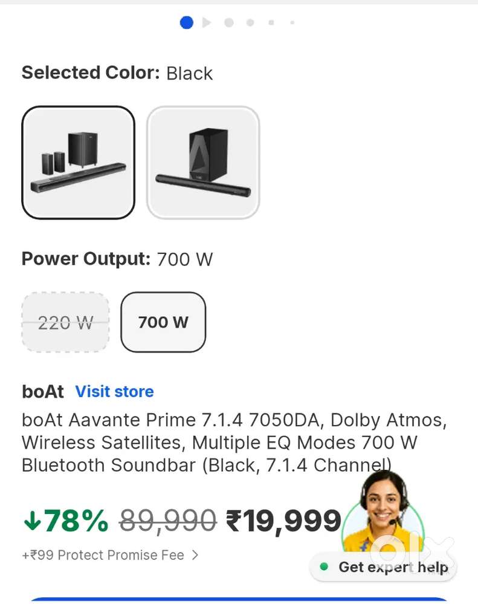Tap the fifth small carousel dot
The width and height of the screenshot is (478, 604).
pos(271,22)
